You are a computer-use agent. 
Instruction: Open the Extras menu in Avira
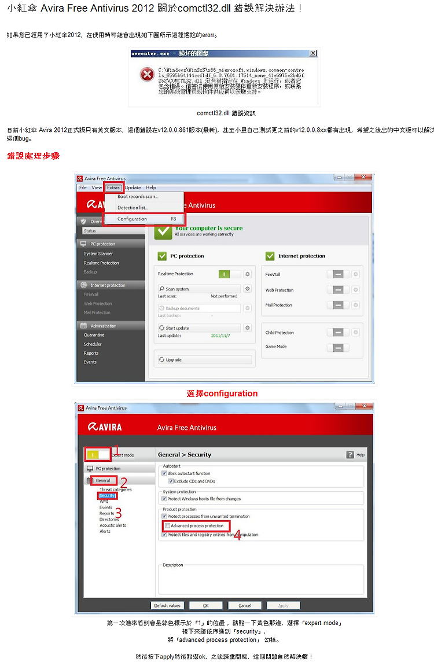click(113, 187)
